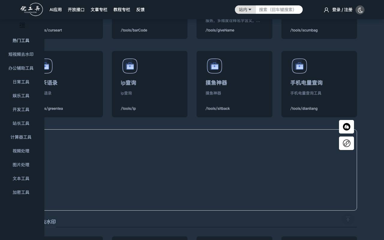Viewport: 384px width, 240px height.
Task: Select 图片处理 in the sidebar
Action: coord(21,165)
